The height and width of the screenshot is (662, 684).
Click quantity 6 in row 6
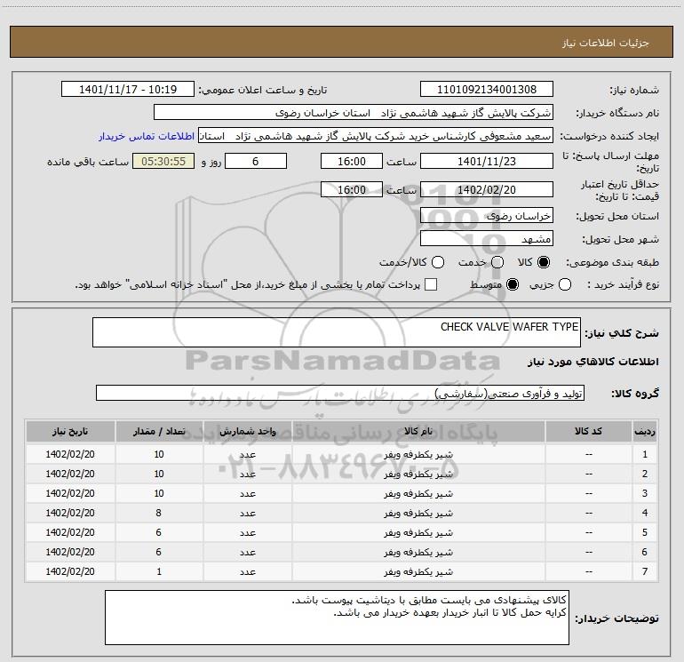pos(159,552)
